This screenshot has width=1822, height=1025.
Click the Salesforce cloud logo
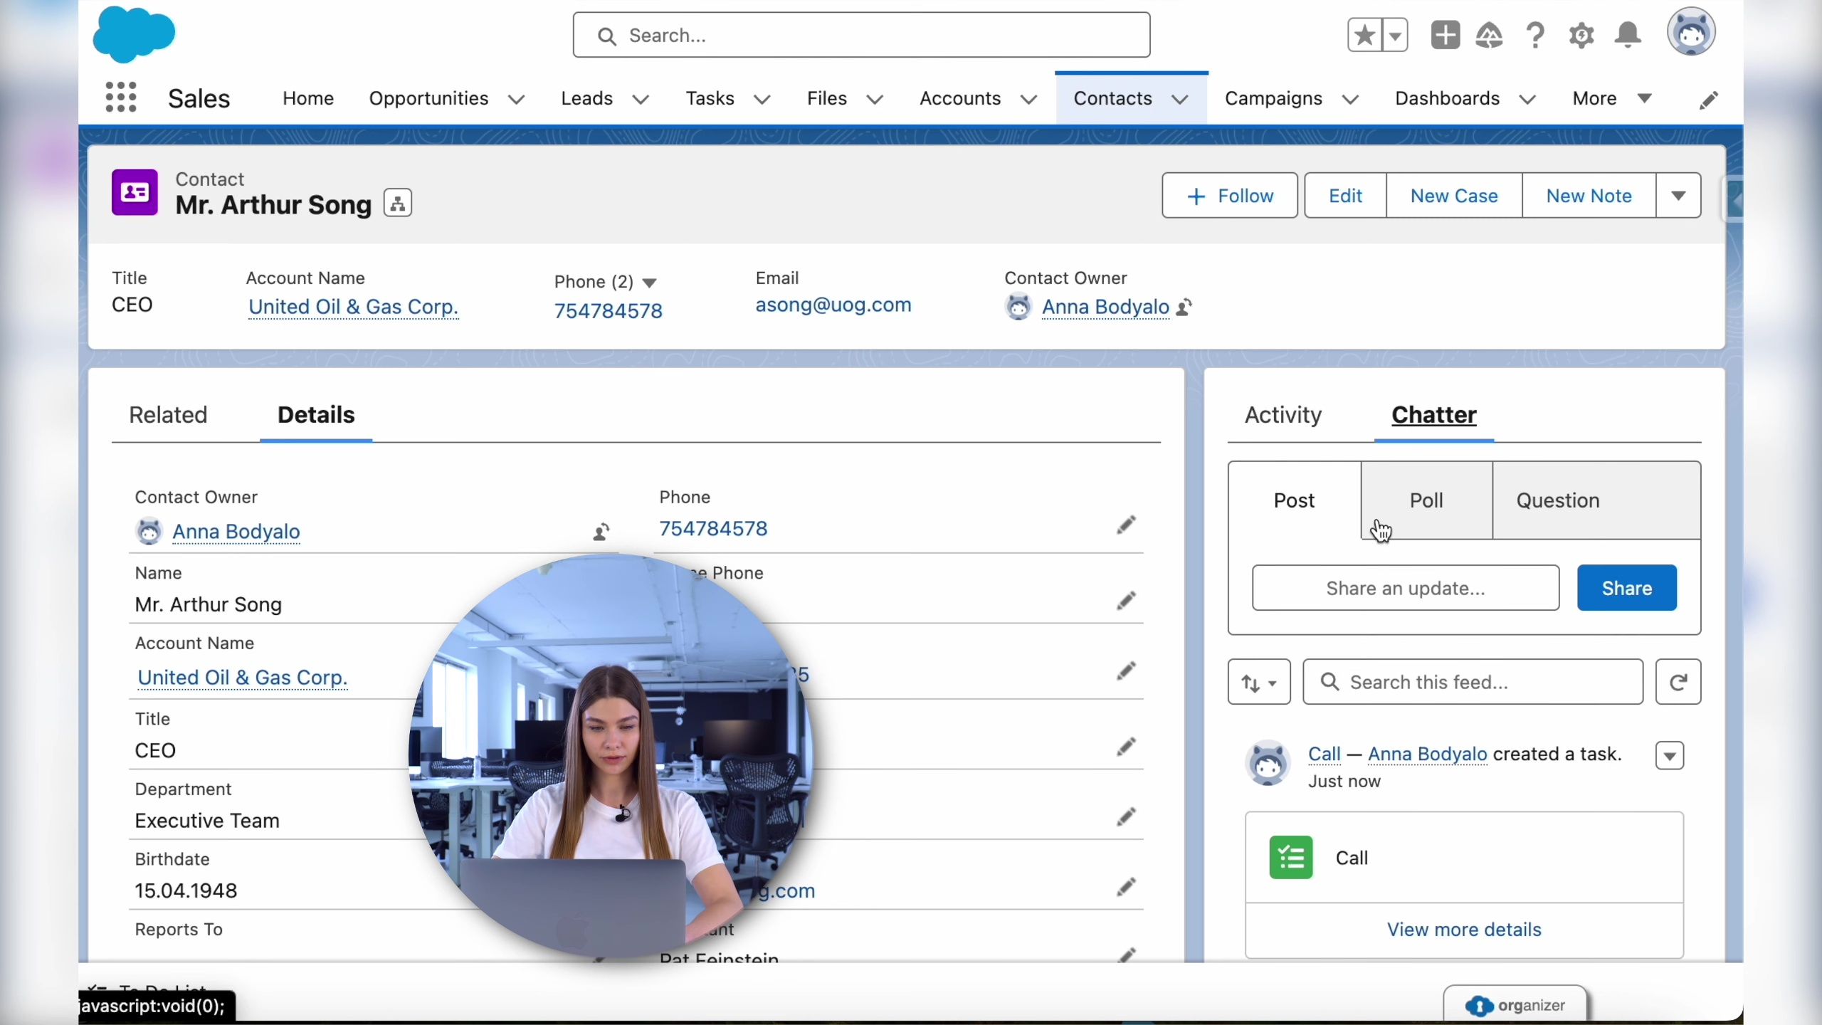pos(134,34)
